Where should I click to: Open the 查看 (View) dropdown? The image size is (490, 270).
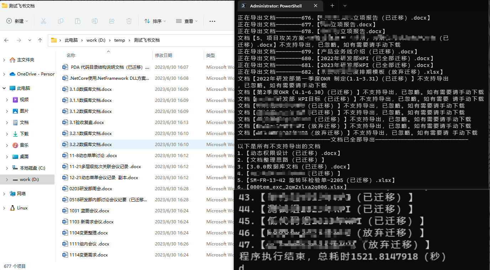186,21
